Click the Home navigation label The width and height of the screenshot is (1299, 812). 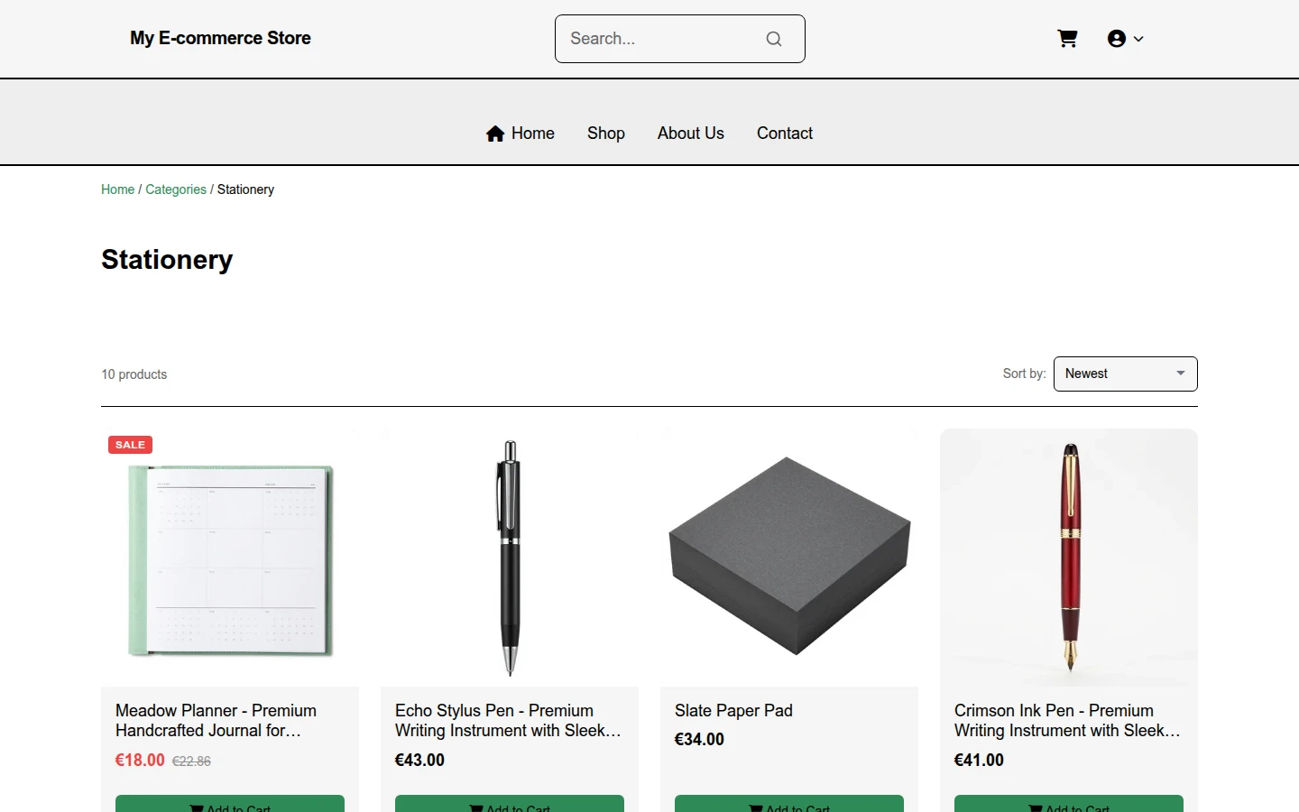click(533, 134)
